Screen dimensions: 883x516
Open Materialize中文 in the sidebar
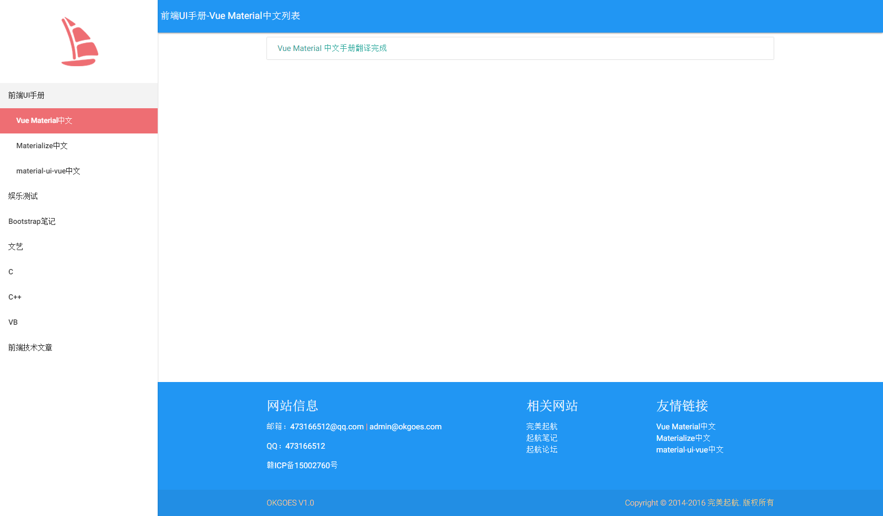(79, 146)
